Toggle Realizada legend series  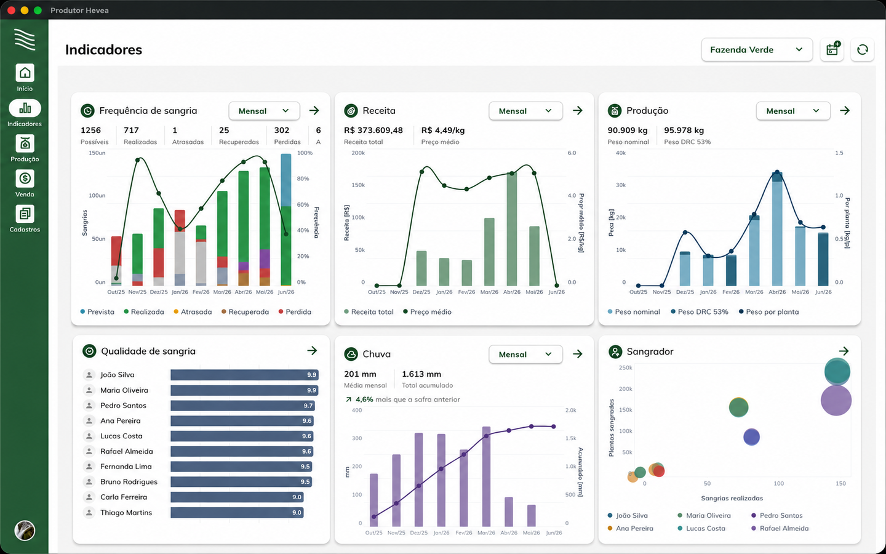[144, 312]
